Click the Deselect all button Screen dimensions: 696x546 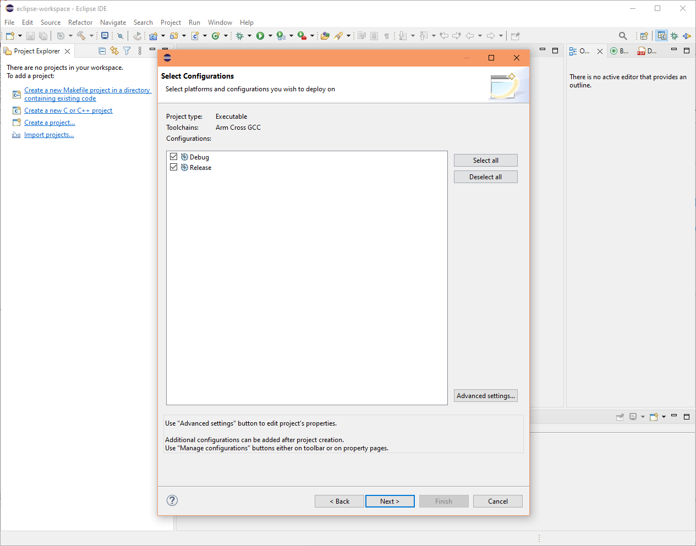click(x=485, y=177)
